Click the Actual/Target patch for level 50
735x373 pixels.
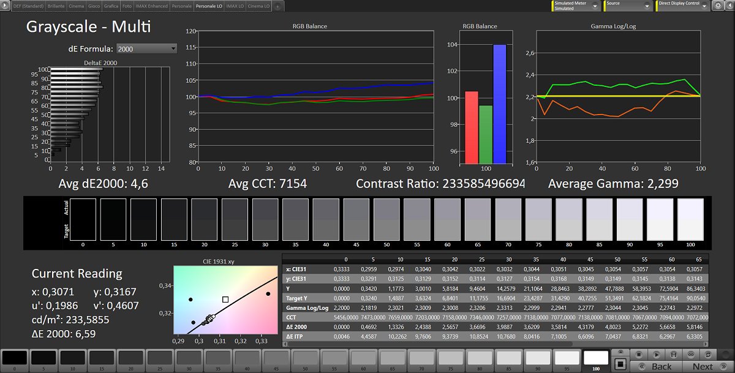click(x=386, y=219)
